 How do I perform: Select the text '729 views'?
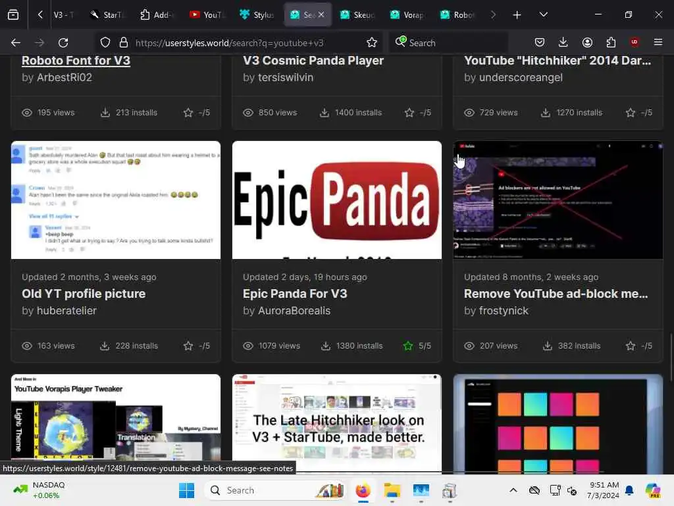499,113
